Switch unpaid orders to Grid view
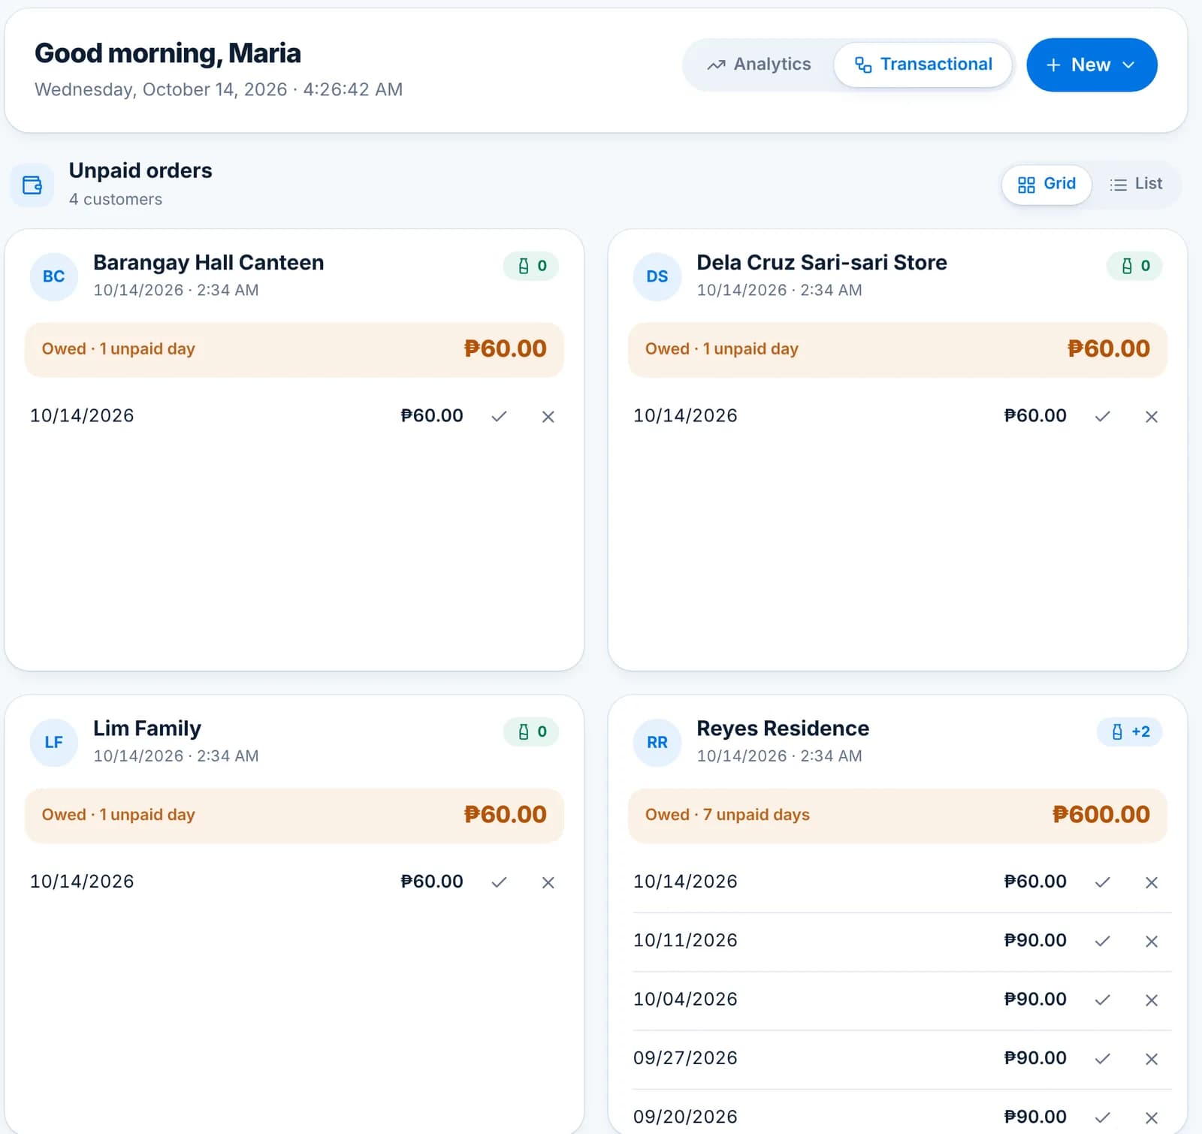The height and width of the screenshot is (1134, 1202). (x=1046, y=184)
